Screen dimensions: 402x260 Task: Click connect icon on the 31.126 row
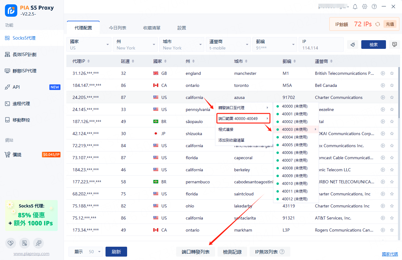click(x=383, y=73)
